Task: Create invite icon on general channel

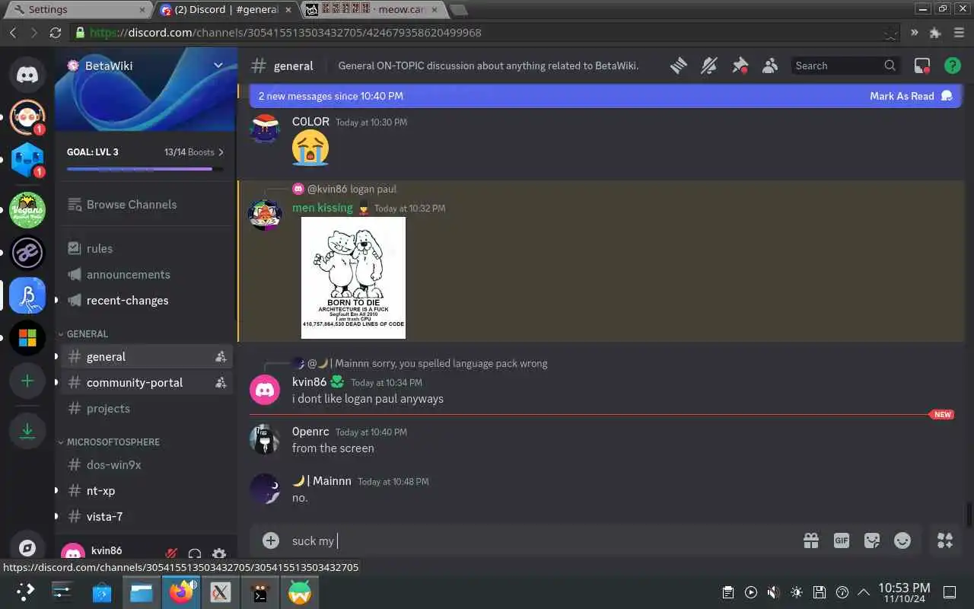Action: click(x=221, y=356)
